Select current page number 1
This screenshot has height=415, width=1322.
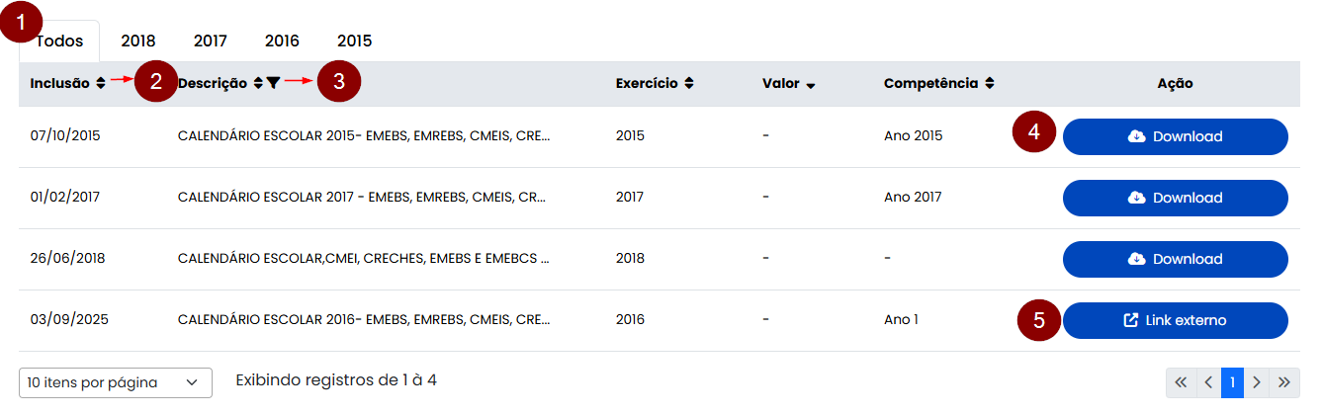point(1232,382)
